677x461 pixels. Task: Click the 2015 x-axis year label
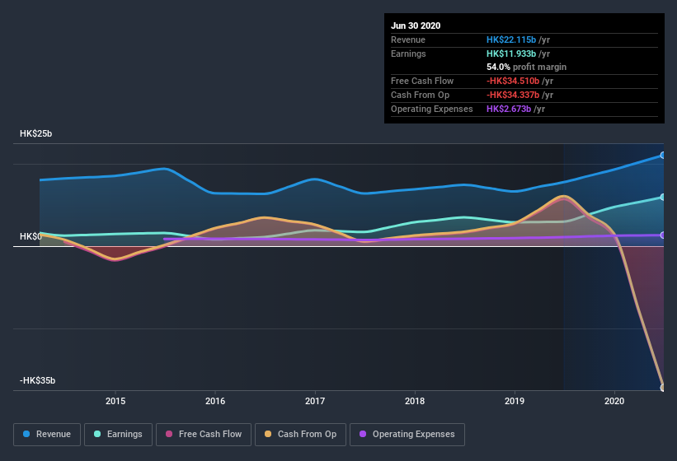tap(115, 401)
